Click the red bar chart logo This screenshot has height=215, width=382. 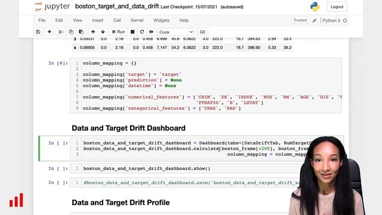click(x=16, y=200)
